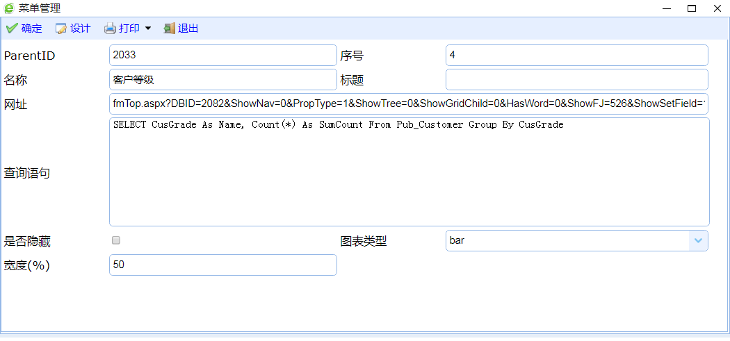Focus the ParentID field containing 2033

222,55
